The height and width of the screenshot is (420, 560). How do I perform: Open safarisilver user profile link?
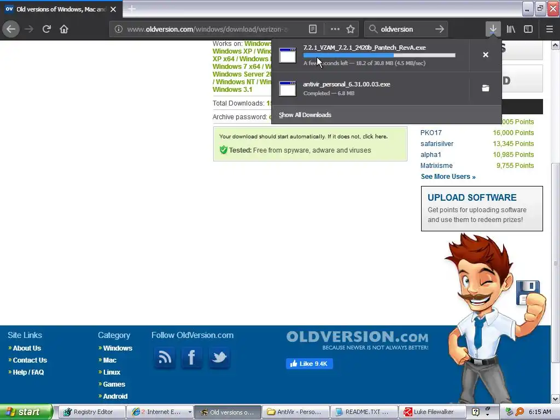(x=437, y=144)
